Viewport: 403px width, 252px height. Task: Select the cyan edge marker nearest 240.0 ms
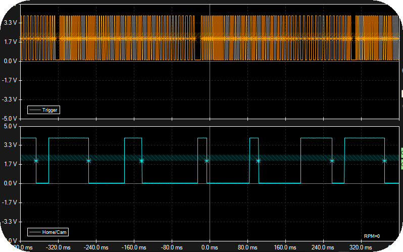pyautogui.click(x=332, y=161)
